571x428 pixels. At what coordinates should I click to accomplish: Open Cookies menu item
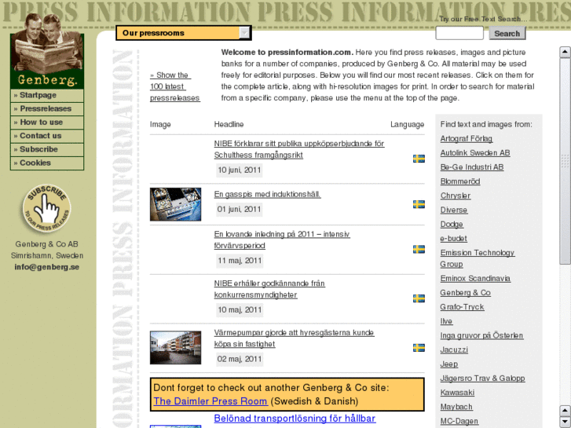(47, 163)
